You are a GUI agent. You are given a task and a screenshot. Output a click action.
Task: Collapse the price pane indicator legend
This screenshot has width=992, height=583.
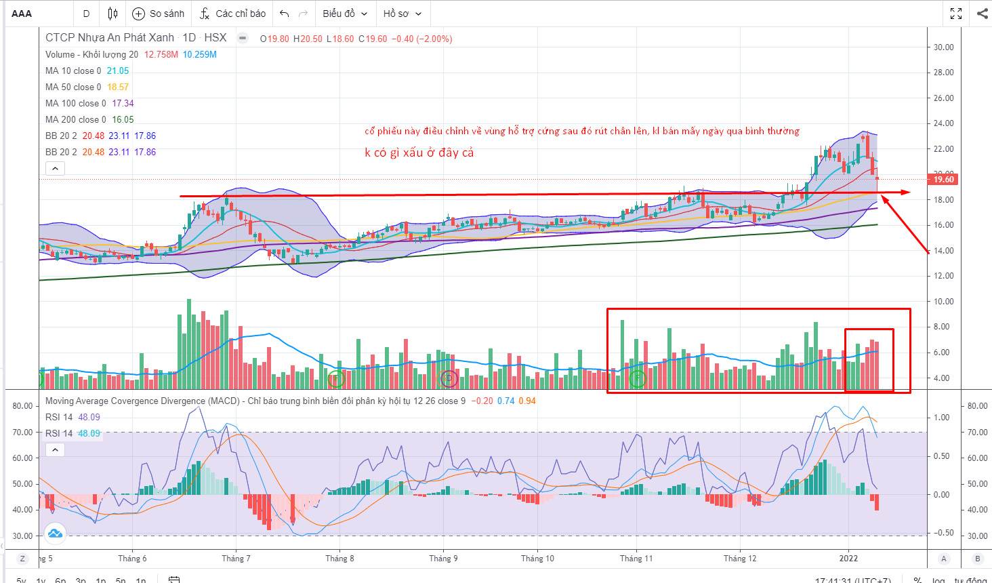pyautogui.click(x=55, y=168)
